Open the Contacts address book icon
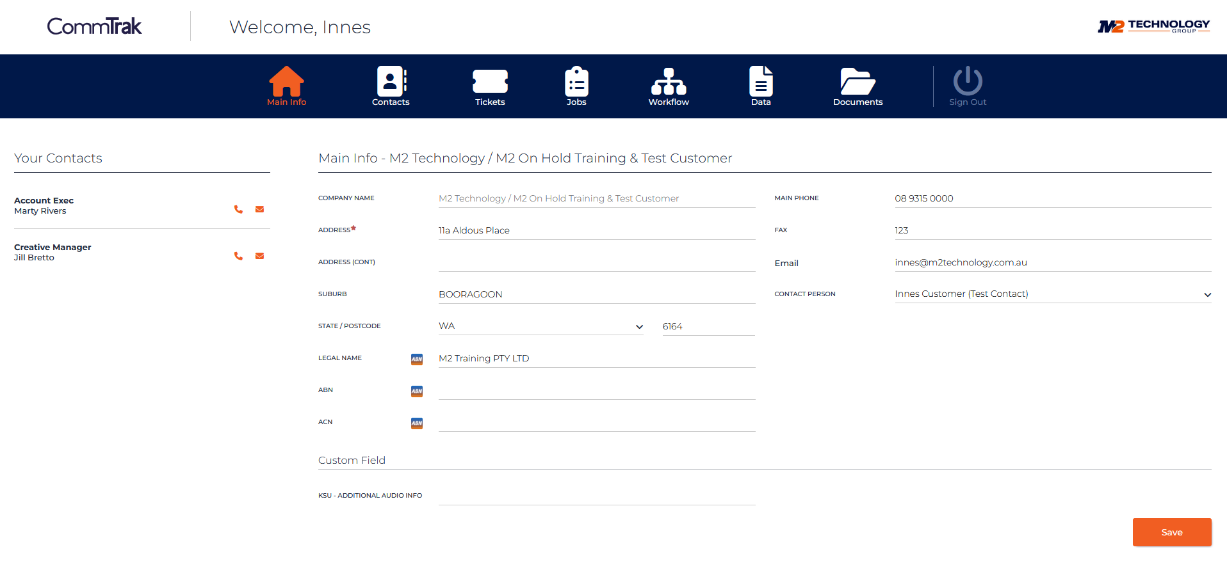The height and width of the screenshot is (577, 1227). (x=391, y=81)
